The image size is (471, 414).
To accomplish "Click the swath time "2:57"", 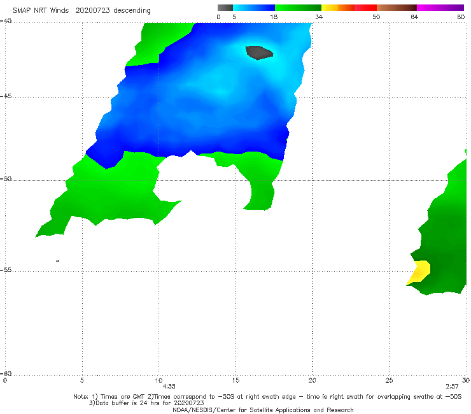I will coord(452,387).
